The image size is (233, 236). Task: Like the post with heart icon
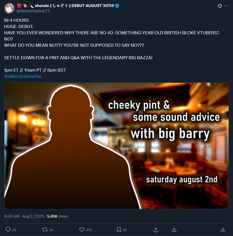tap(82, 230)
